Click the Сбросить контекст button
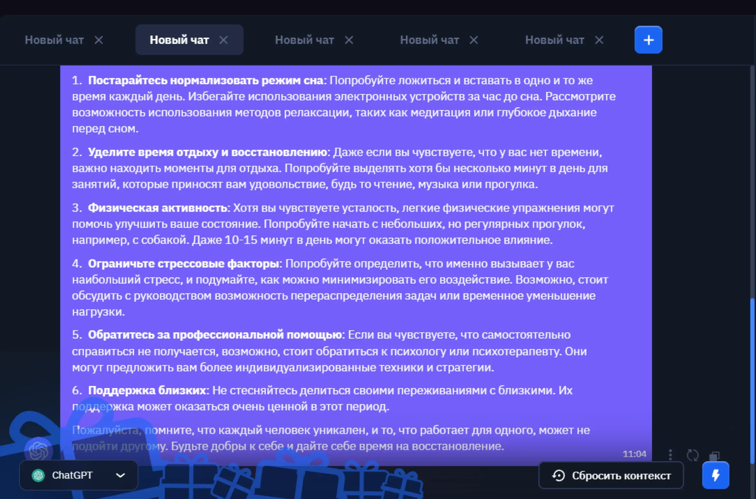Screen dimensions: 756x499 point(611,475)
